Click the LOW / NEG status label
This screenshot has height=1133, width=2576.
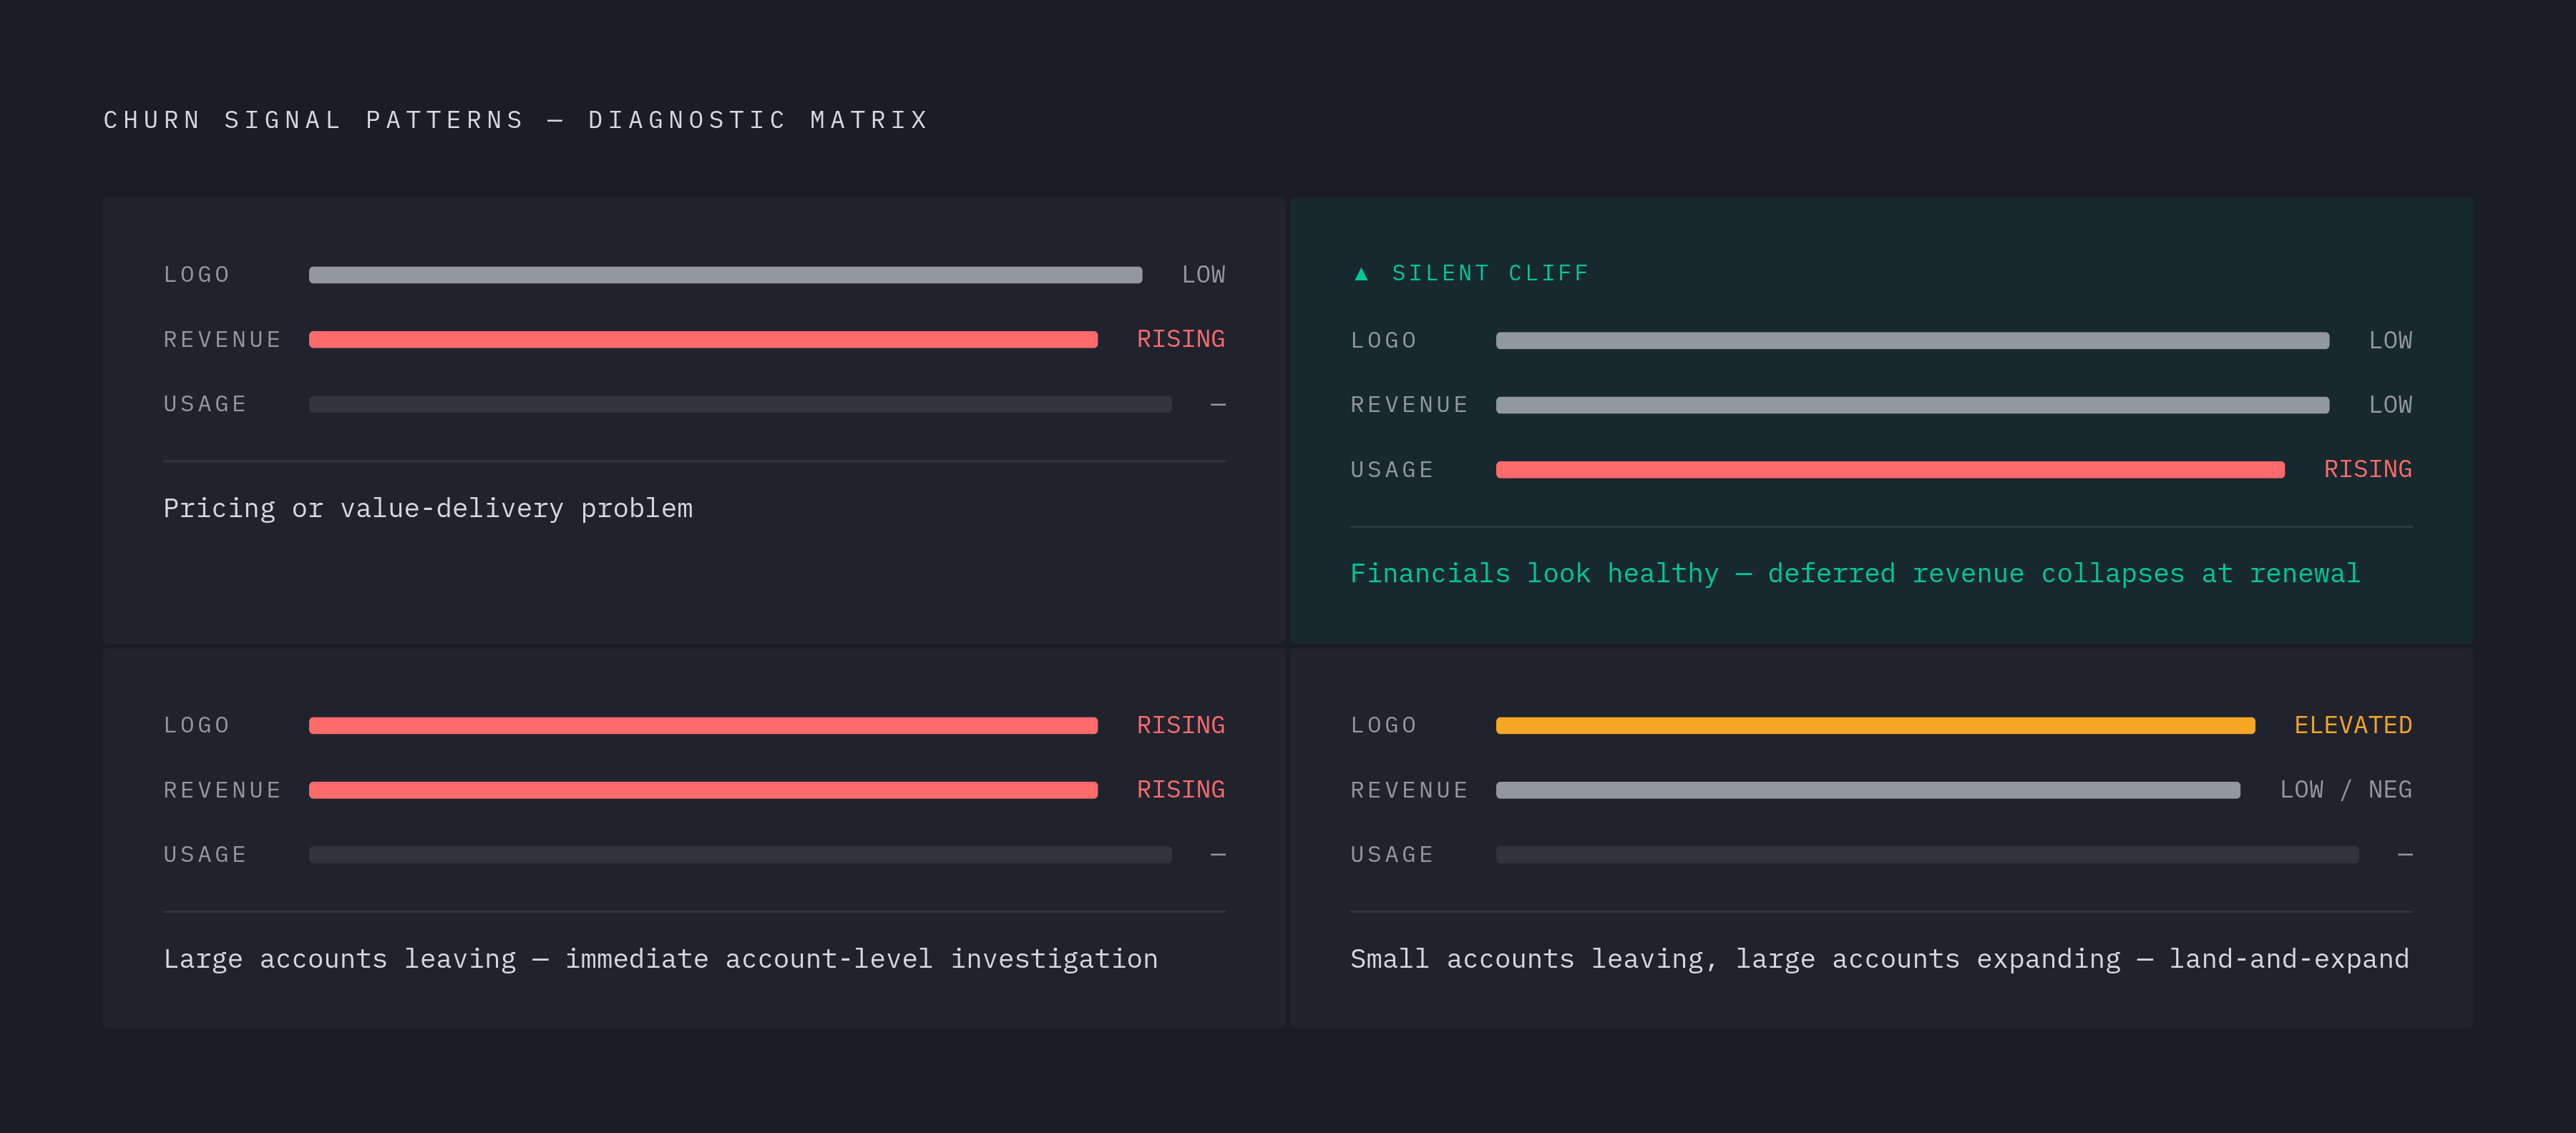pyautogui.click(x=2346, y=790)
